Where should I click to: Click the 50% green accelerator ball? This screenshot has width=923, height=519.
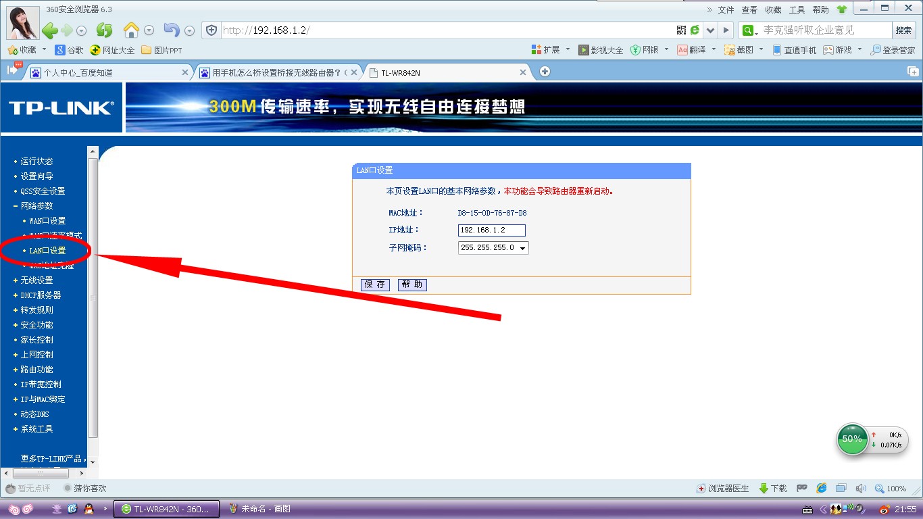[x=853, y=439]
